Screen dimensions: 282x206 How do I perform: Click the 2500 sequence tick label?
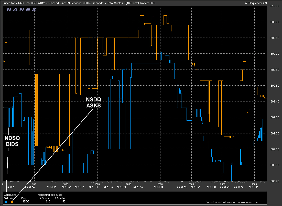pyautogui.click(x=160, y=184)
